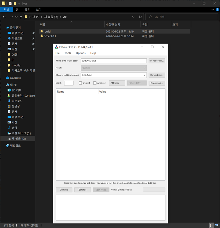Click the back arrow in File Explorer
Screen dimensions: 220x228
click(x=4, y=17)
